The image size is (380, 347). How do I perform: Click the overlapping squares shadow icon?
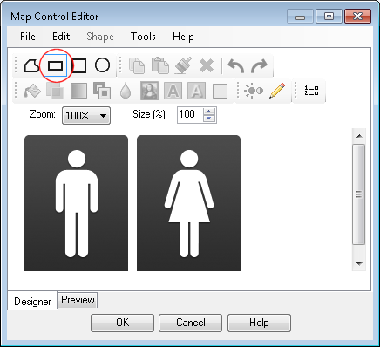(x=55, y=91)
